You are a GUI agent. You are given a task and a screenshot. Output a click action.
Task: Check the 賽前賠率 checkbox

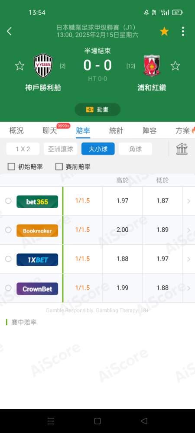[59, 167]
